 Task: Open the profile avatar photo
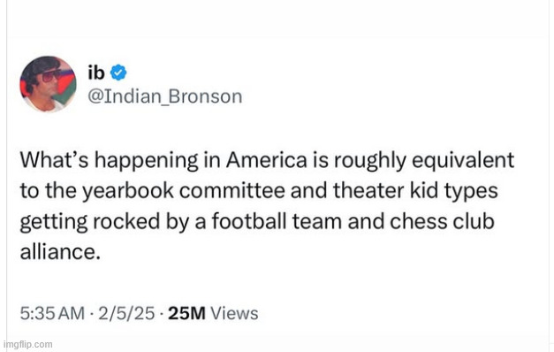[x=48, y=84]
